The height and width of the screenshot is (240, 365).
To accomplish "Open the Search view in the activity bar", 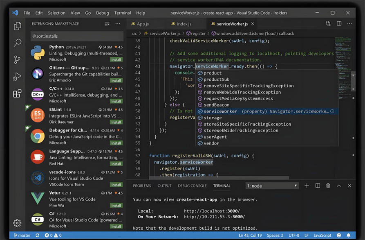I will point(17,43).
